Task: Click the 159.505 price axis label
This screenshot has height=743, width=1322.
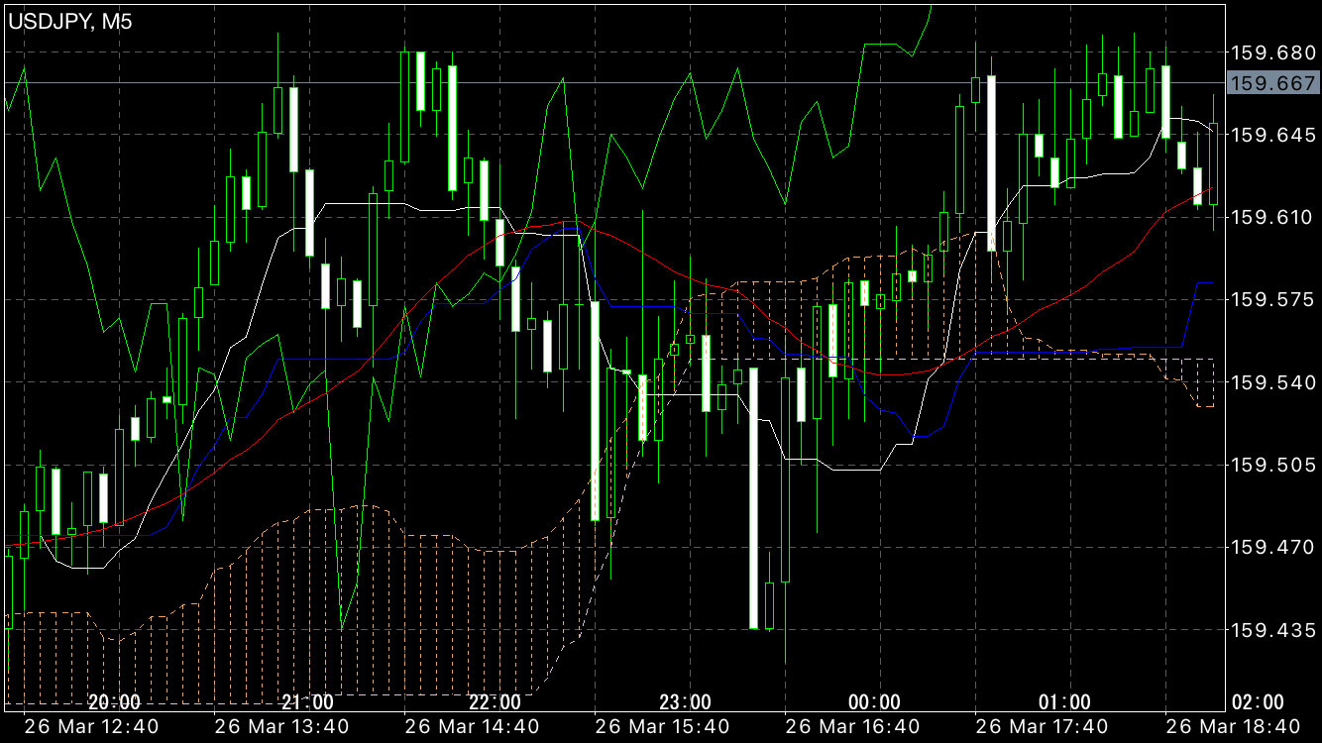Action: (1271, 465)
